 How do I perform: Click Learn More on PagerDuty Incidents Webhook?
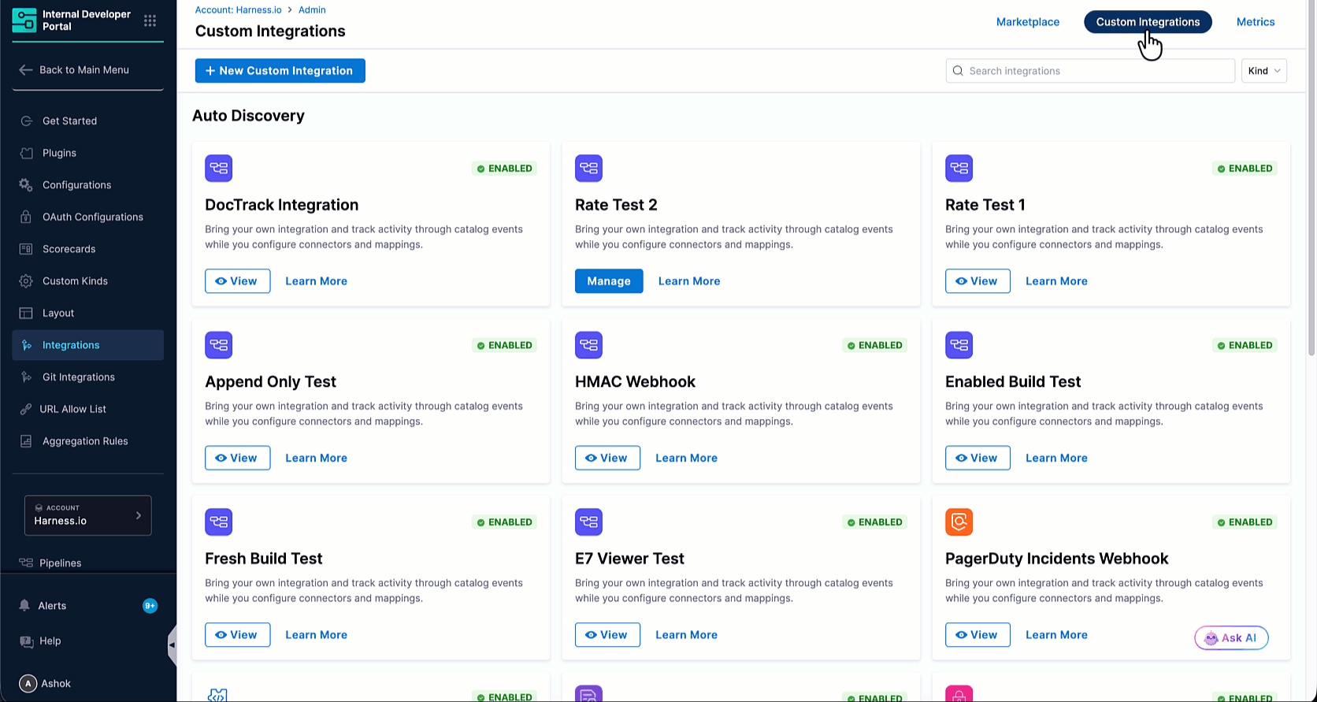point(1056,635)
